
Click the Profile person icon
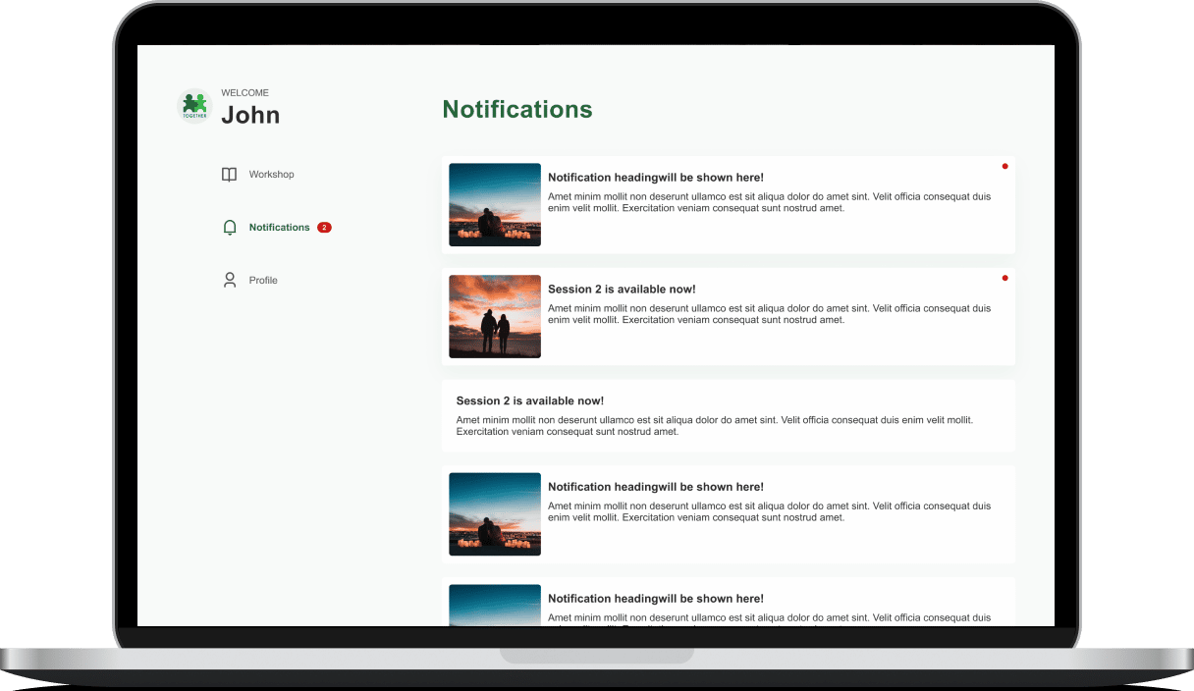click(x=230, y=281)
